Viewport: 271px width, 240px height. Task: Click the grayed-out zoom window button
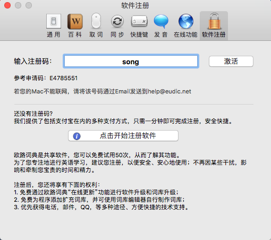click(29, 5)
